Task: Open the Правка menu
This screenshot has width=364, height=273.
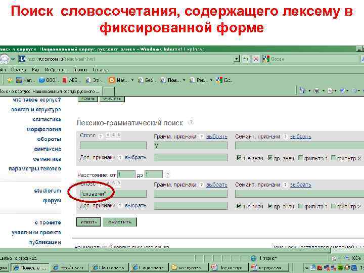Action: (19, 70)
